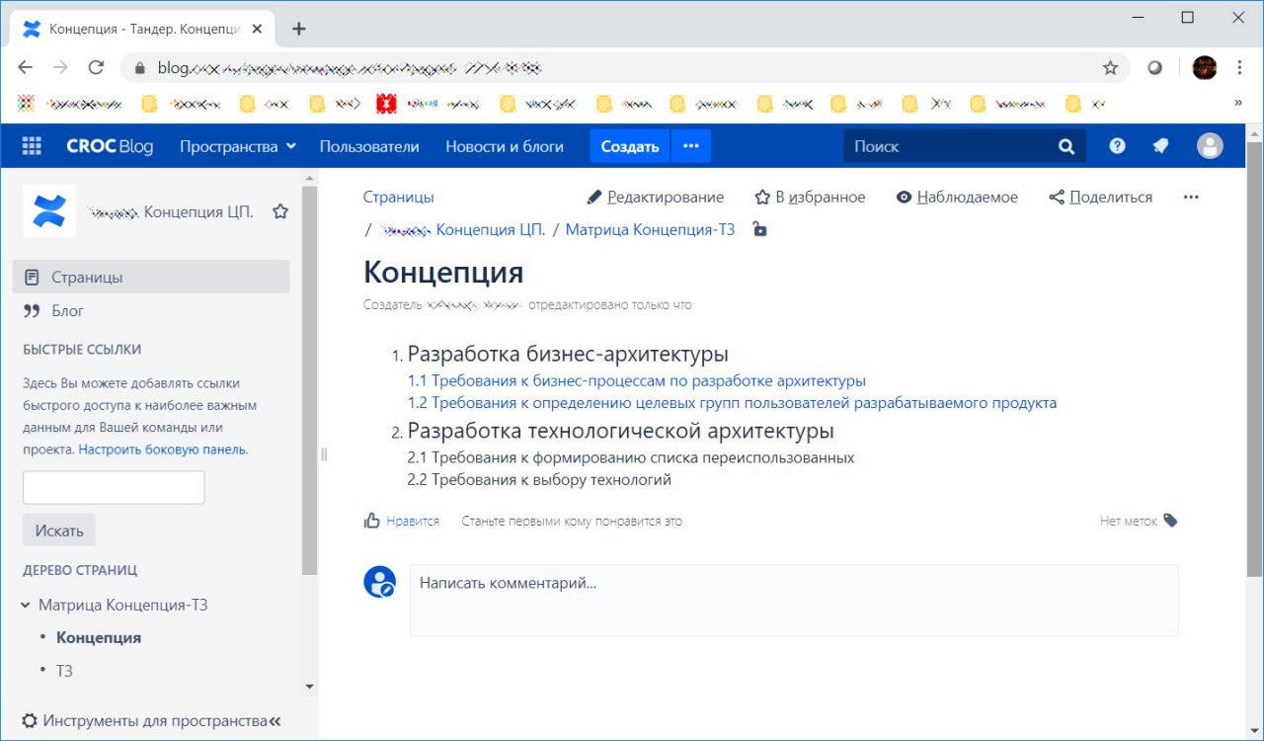
Task: Click the search magnifier icon
Action: [x=1066, y=145]
